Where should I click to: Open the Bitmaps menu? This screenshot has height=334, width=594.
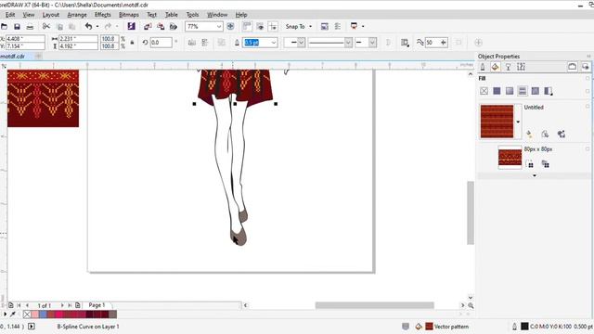click(129, 15)
